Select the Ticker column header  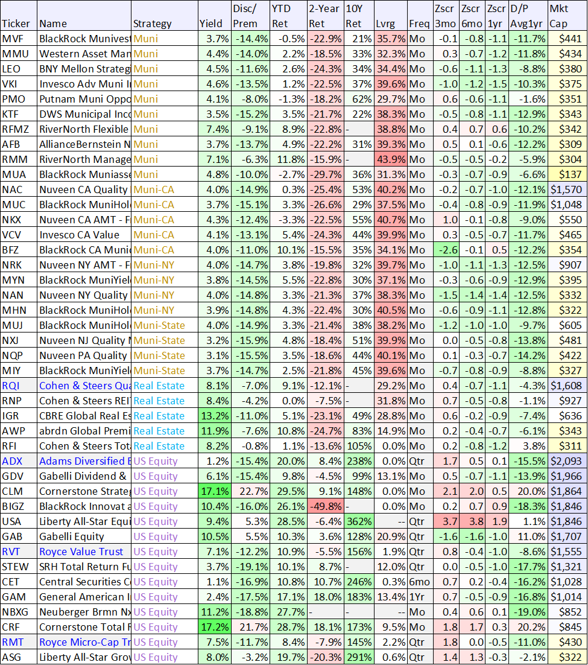click(19, 16)
